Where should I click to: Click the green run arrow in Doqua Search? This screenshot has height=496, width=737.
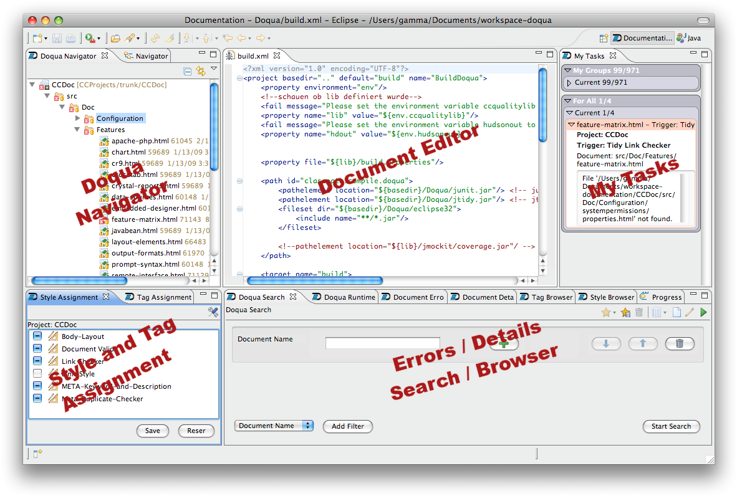pyautogui.click(x=704, y=313)
